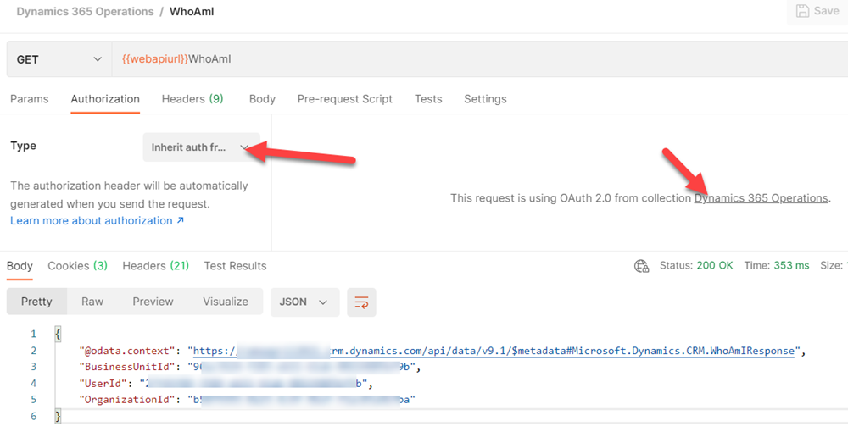Viewport: 848px width, 443px height.
Task: Click the OrganizationId key
Action: tap(126, 400)
